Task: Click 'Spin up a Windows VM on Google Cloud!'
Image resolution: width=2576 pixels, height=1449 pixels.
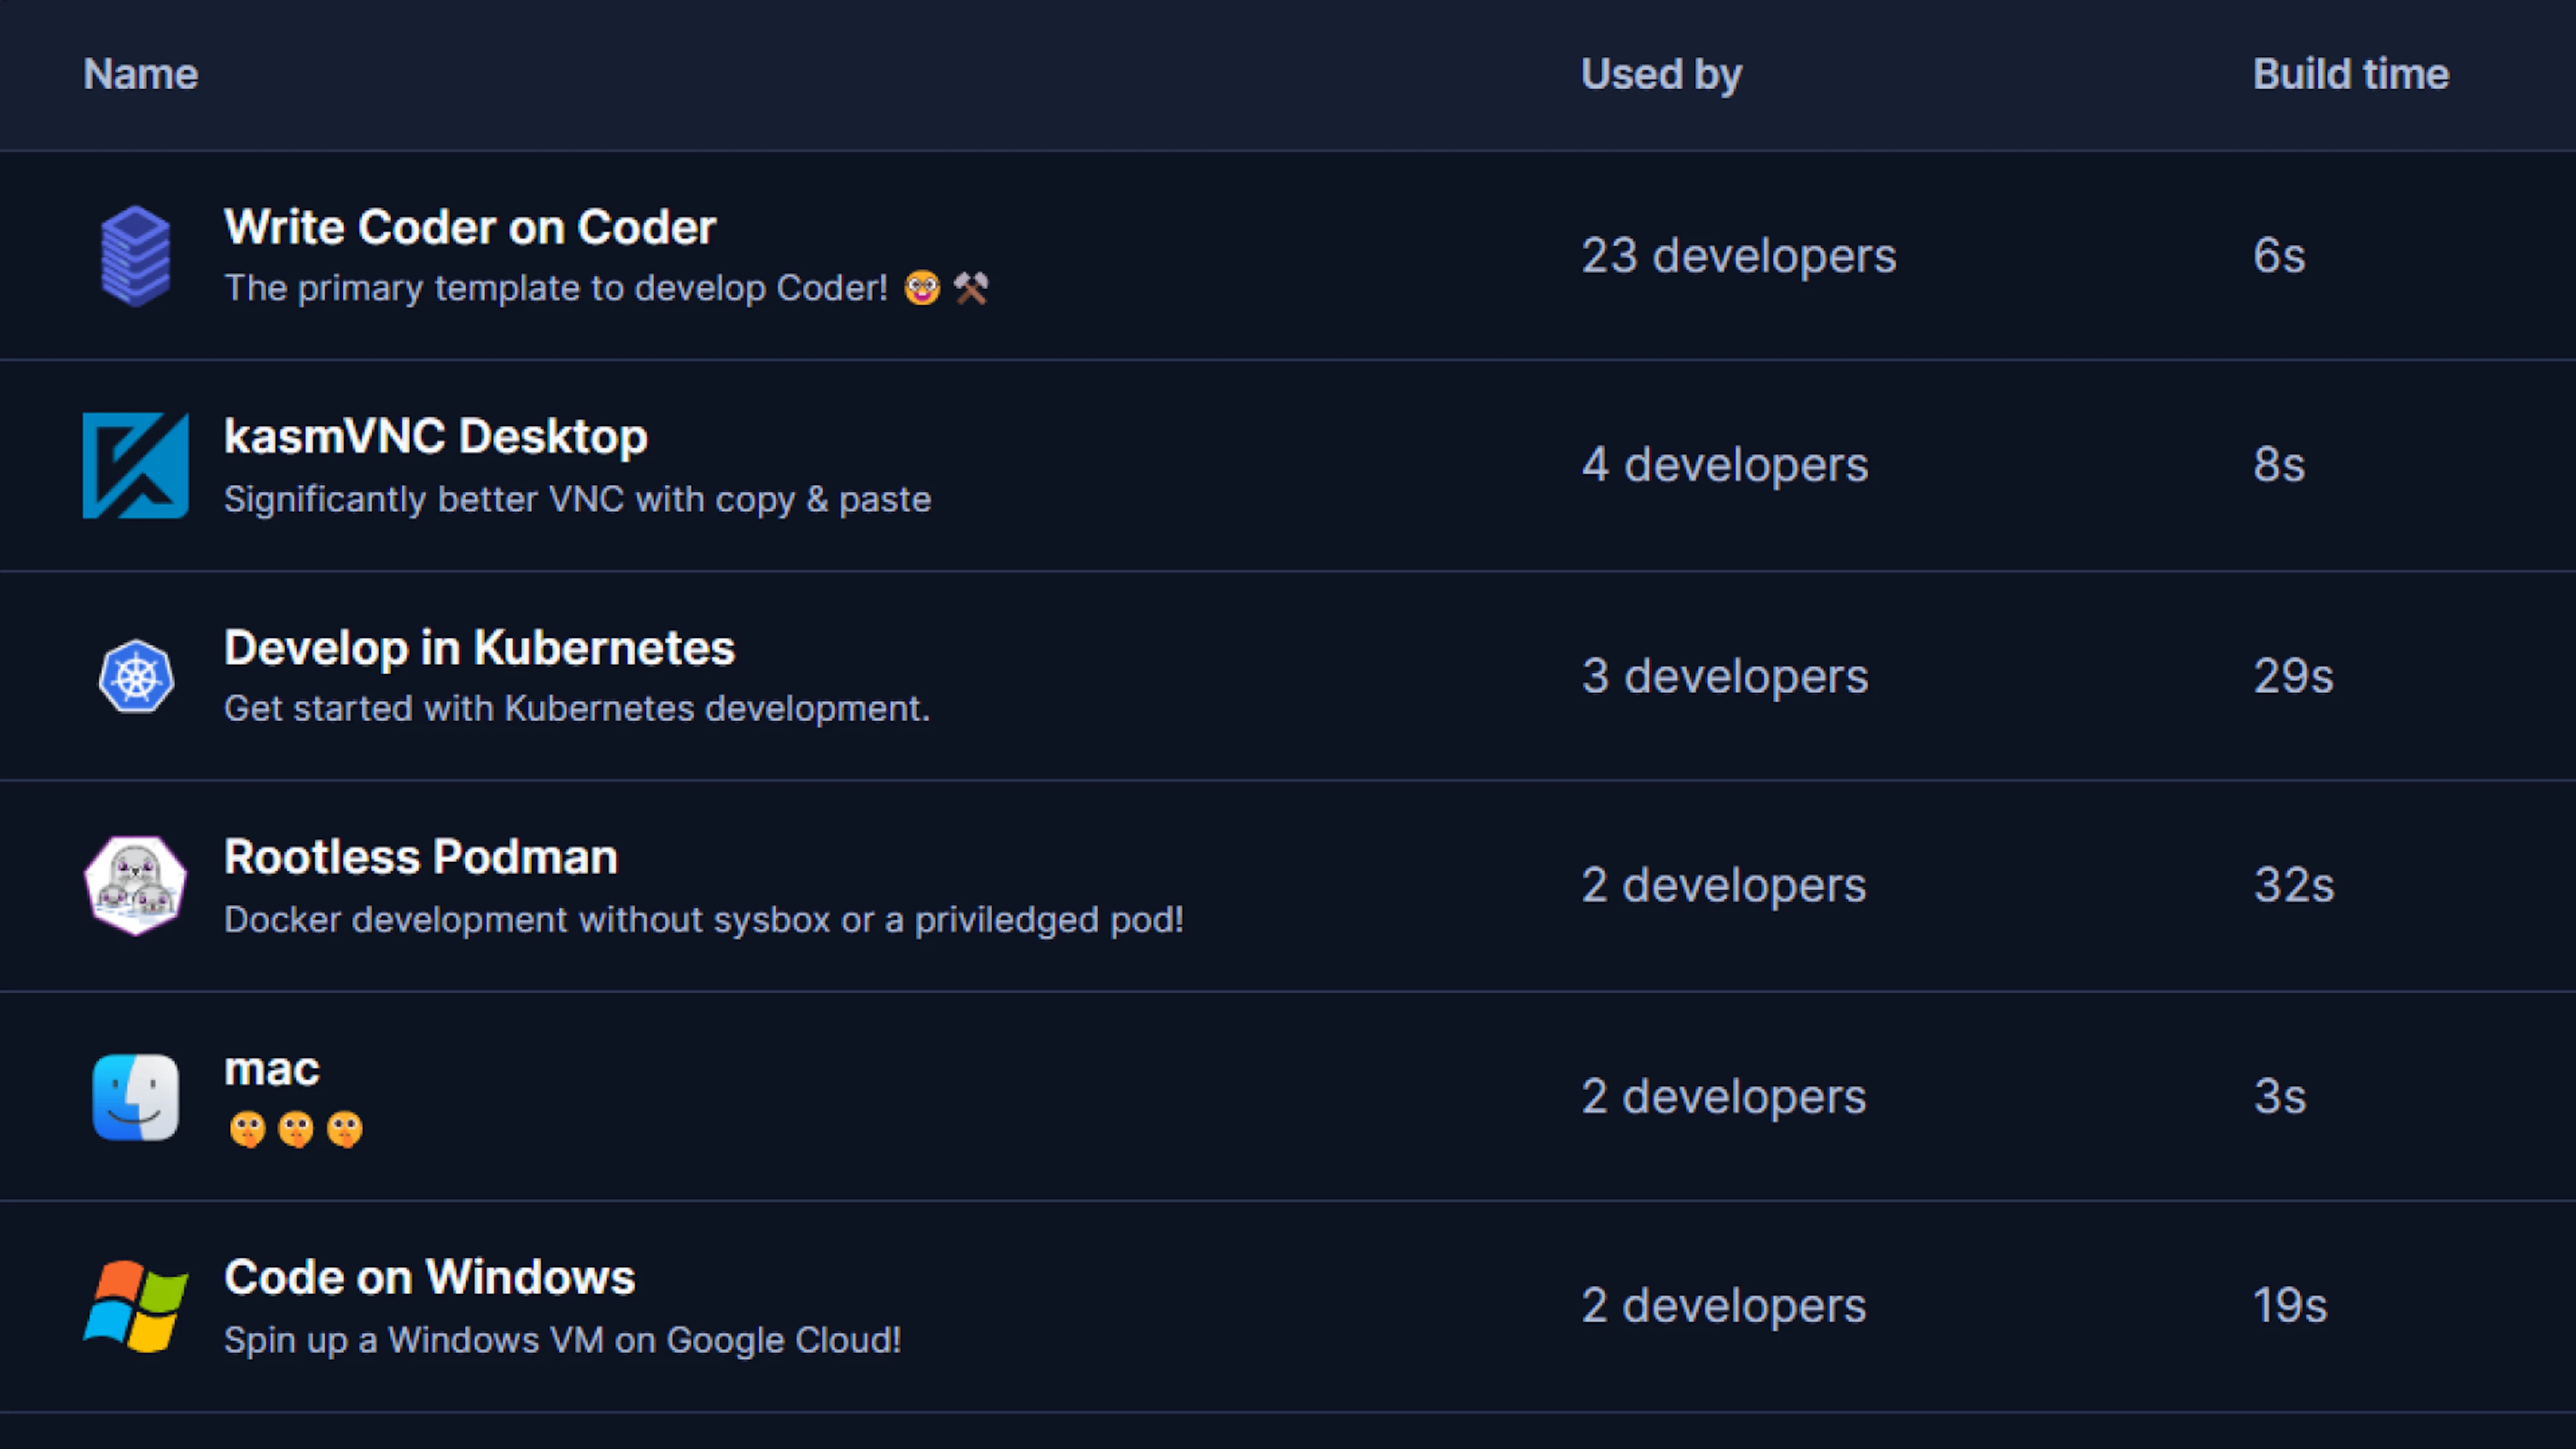Action: [x=562, y=1340]
